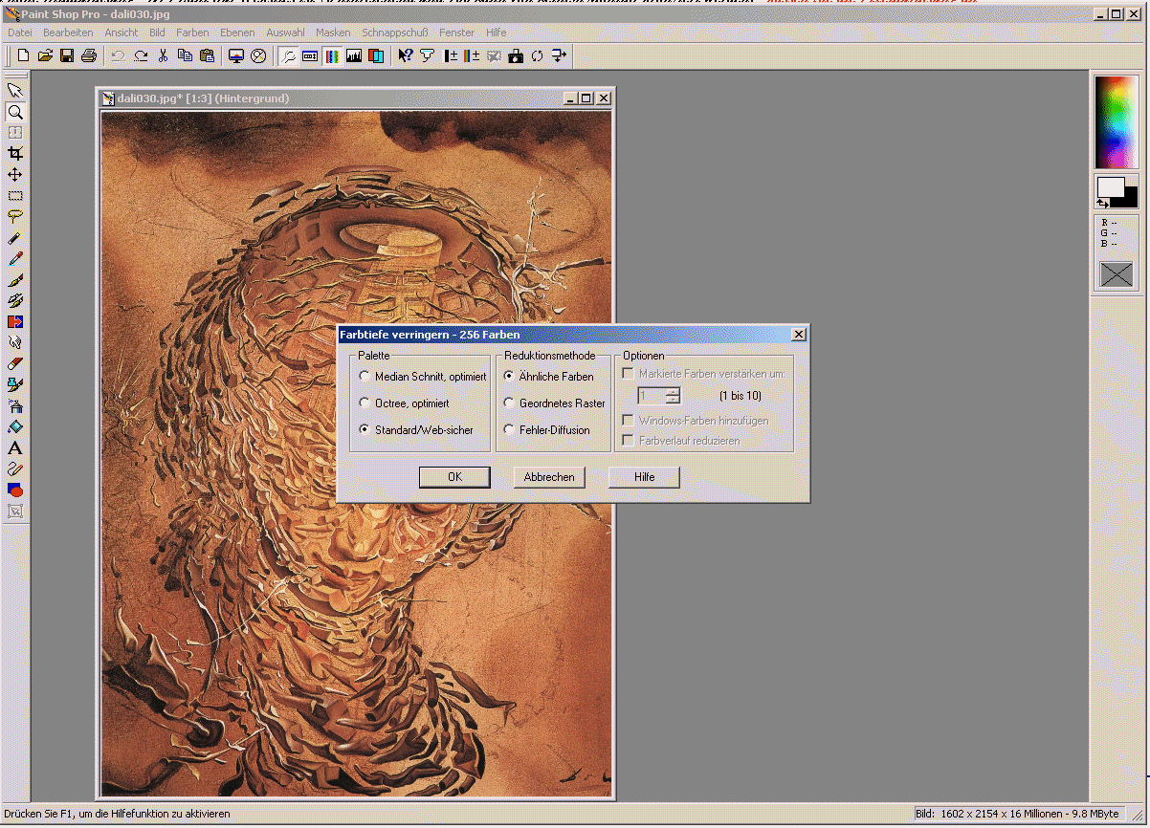Toggle the histogram window toolbar icon
1150x828 pixels.
354,56
